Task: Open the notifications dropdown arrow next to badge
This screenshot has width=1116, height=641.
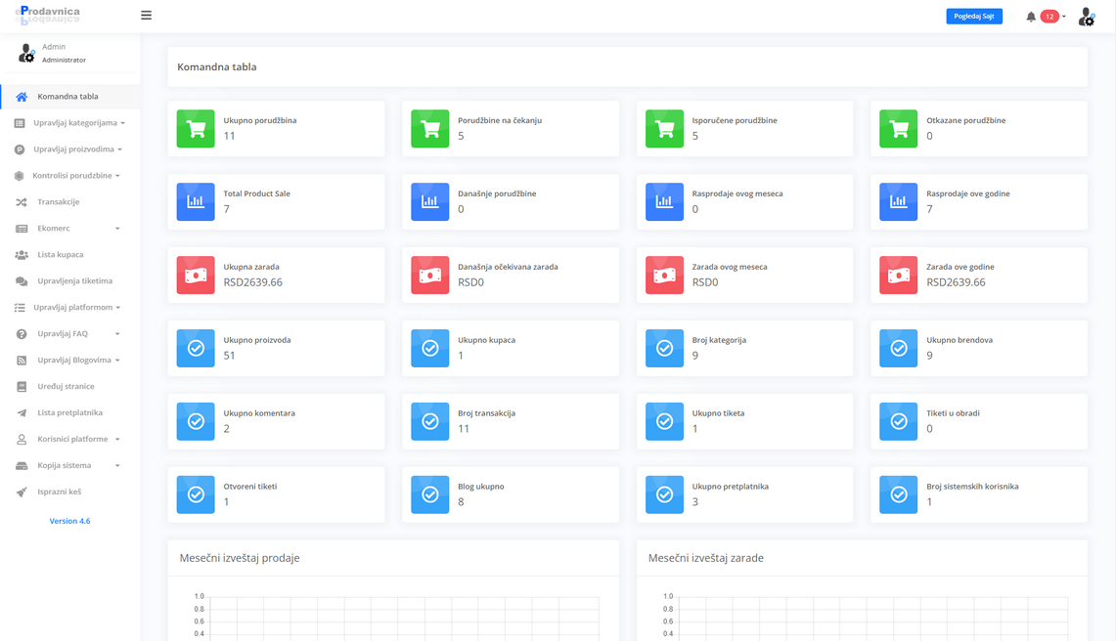Action: [1064, 17]
